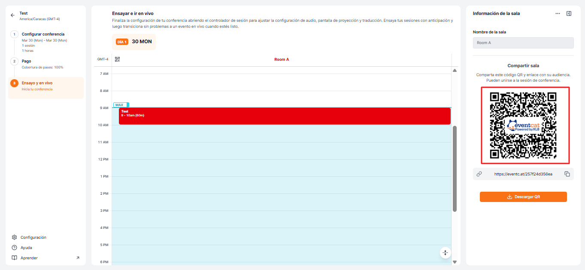Click the 'Compartir sala' heading

click(x=523, y=65)
